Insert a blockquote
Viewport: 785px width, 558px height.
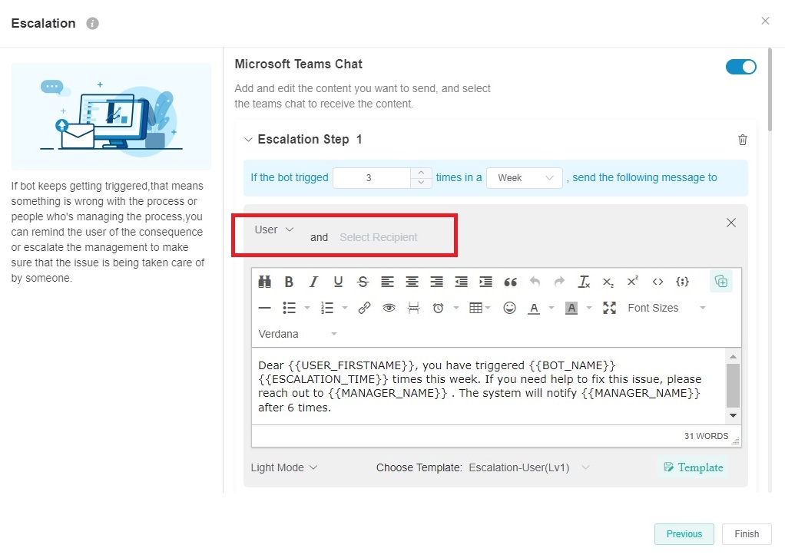tap(510, 282)
